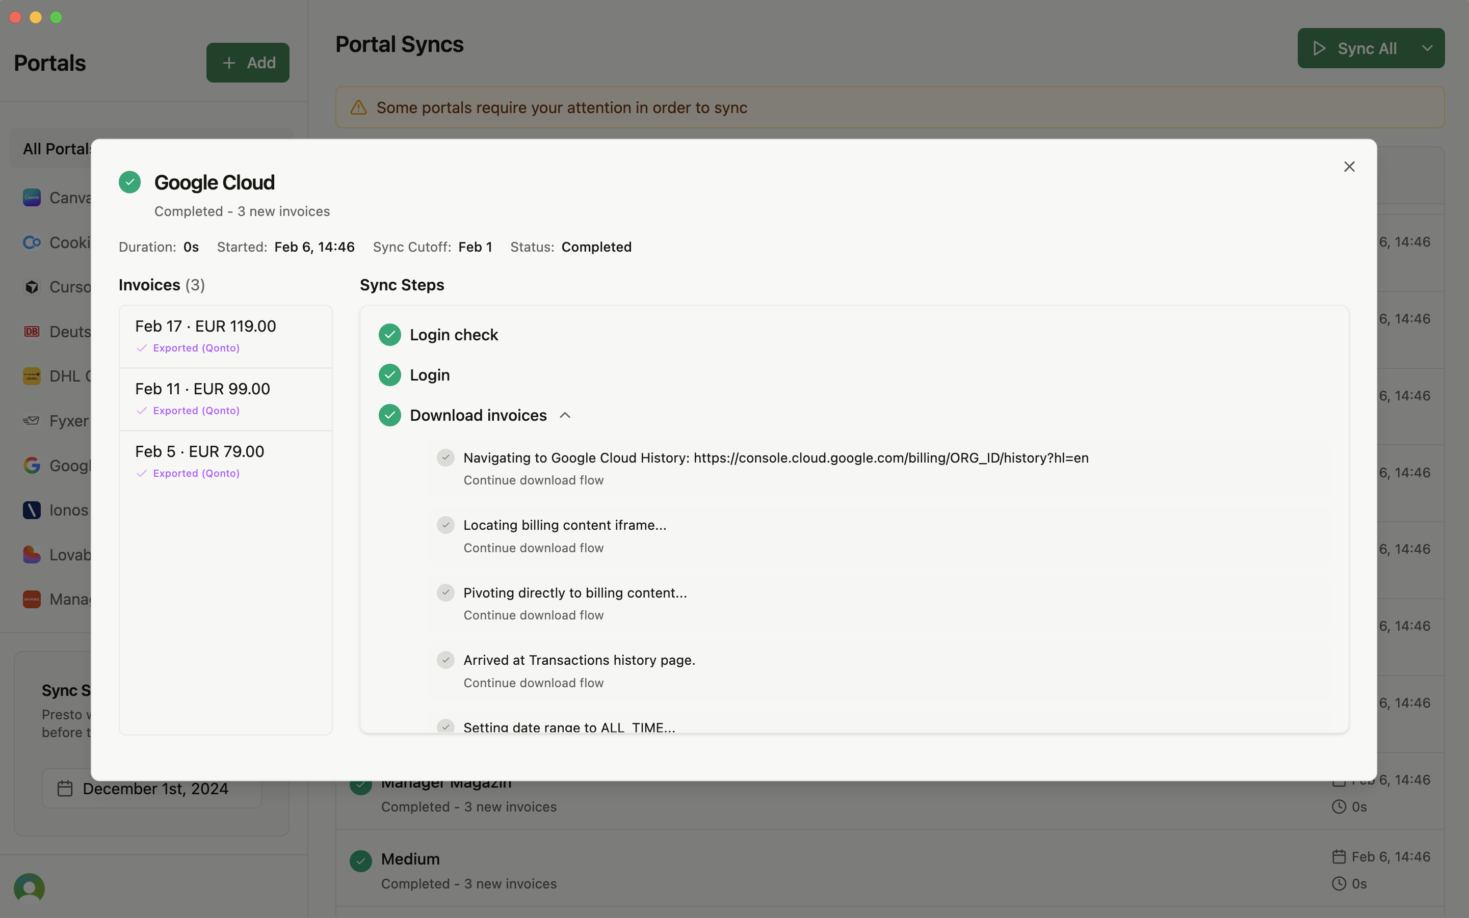Click check icon for Arrived at Transactions history
The image size is (1469, 918).
coord(446,660)
